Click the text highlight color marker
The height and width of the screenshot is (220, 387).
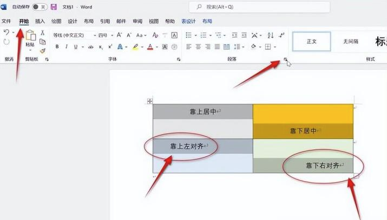[135, 47]
